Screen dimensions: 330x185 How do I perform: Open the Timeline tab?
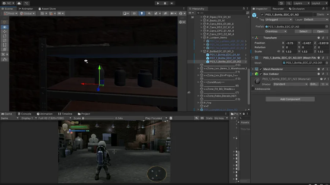point(65,114)
